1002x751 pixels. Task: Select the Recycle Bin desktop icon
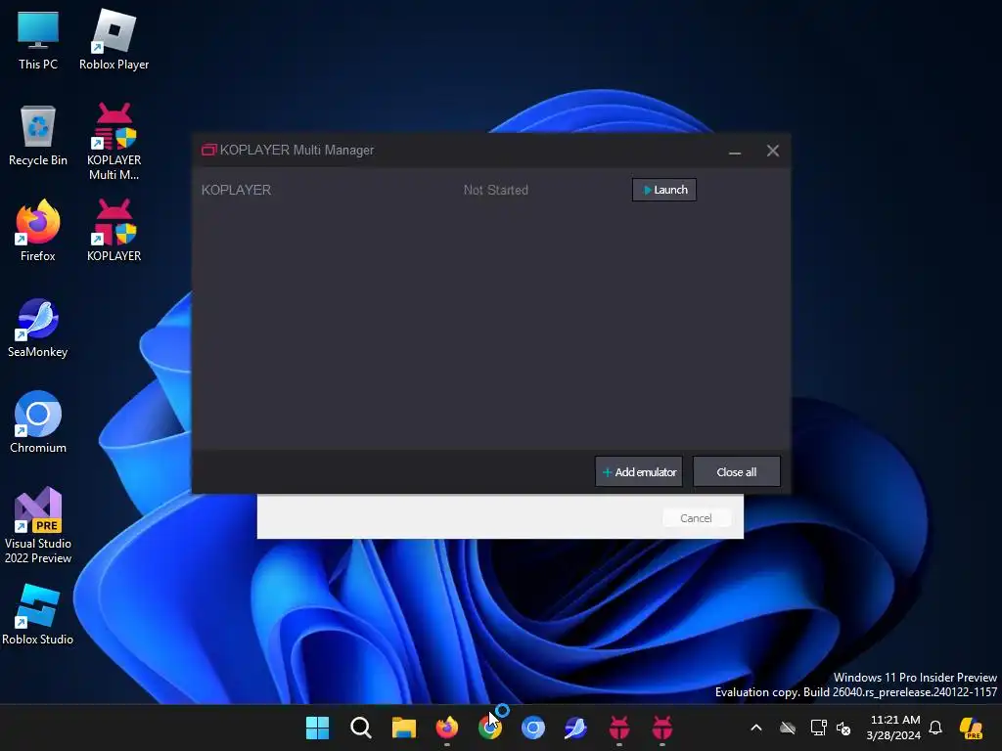pyautogui.click(x=38, y=136)
